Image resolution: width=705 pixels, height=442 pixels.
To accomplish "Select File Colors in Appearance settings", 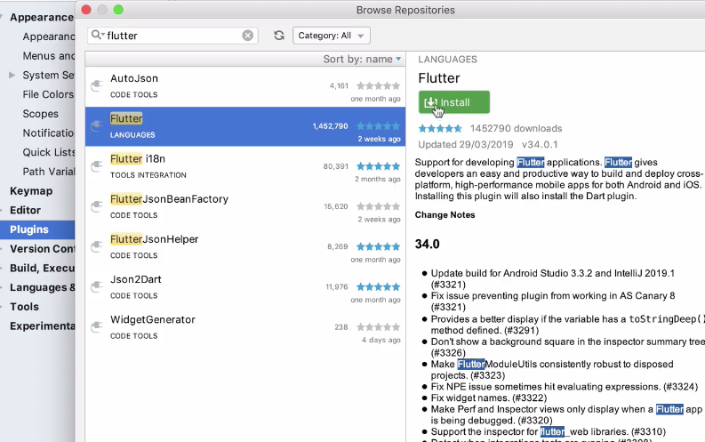I will [48, 94].
